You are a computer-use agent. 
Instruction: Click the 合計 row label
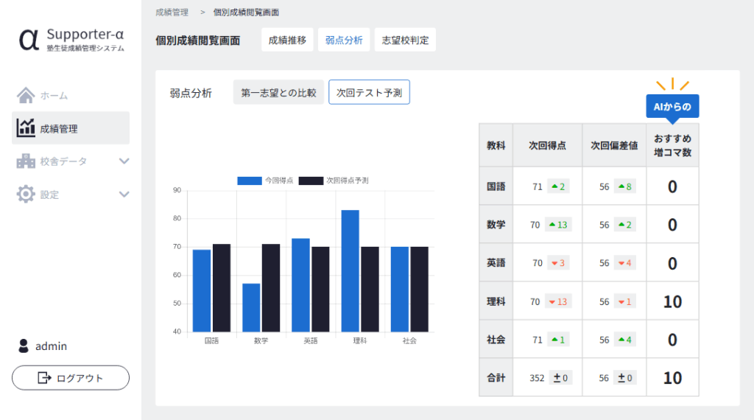tap(496, 378)
